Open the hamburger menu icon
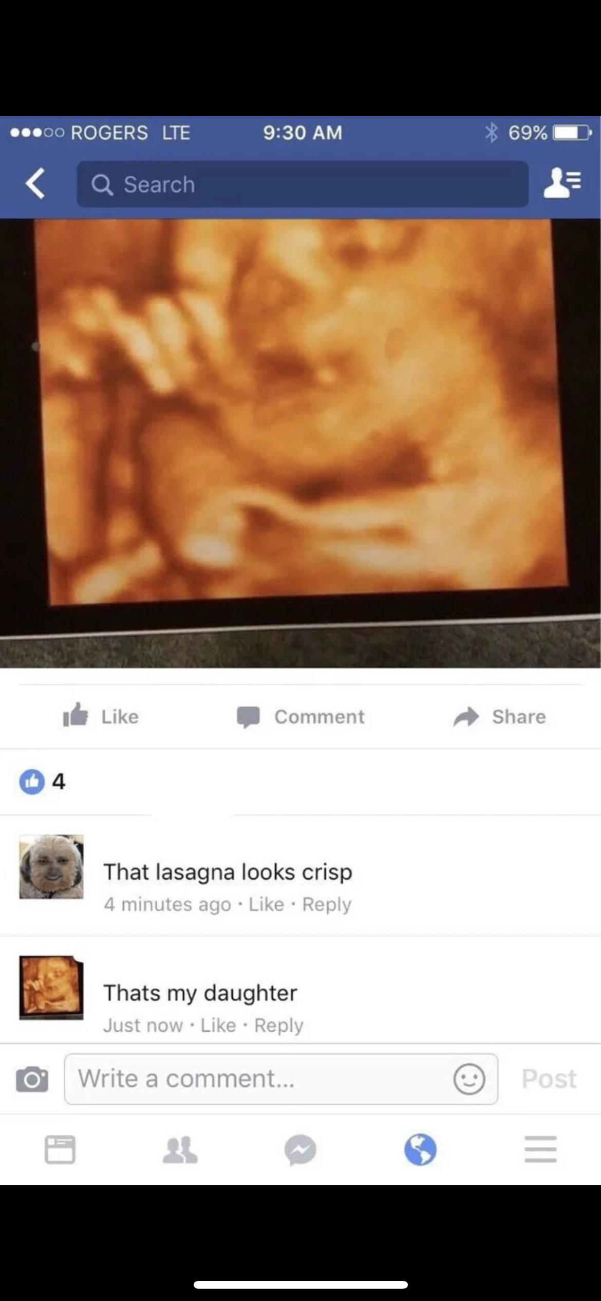 click(x=540, y=1149)
